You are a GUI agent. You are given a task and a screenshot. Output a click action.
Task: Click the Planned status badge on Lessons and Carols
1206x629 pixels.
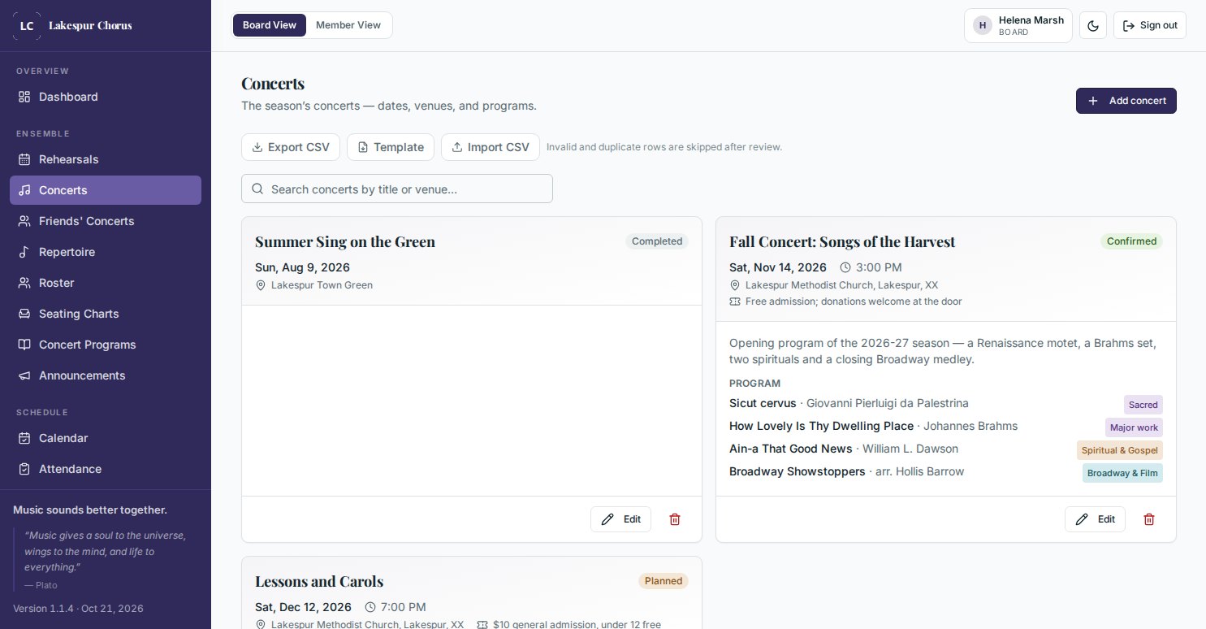pyautogui.click(x=664, y=581)
